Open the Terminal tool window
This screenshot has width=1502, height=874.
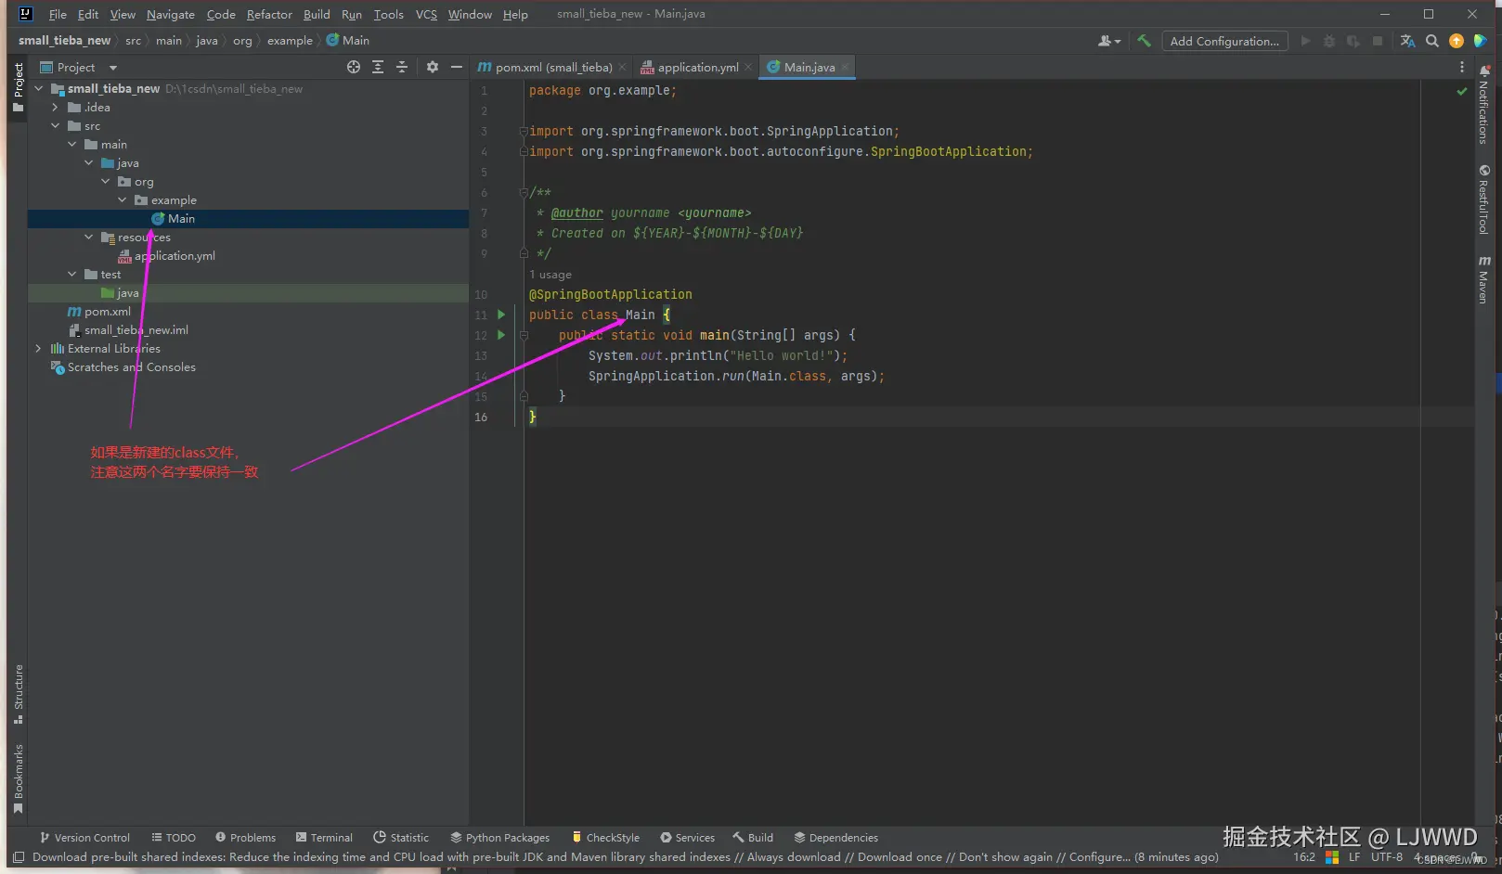click(x=324, y=837)
